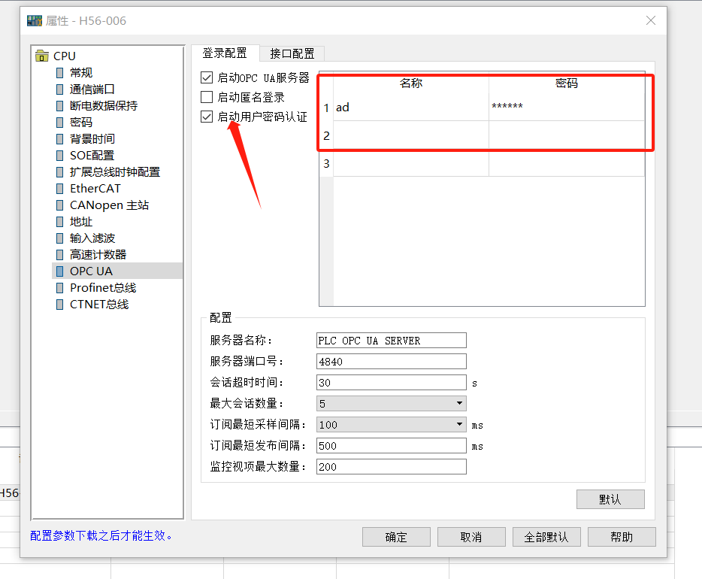The width and height of the screenshot is (702, 579).
Task: Click the empty password cell in row 3
Action: click(x=567, y=163)
